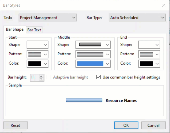
Task: Open the Middle Pattern gradient selector
Action: [x=93, y=54]
